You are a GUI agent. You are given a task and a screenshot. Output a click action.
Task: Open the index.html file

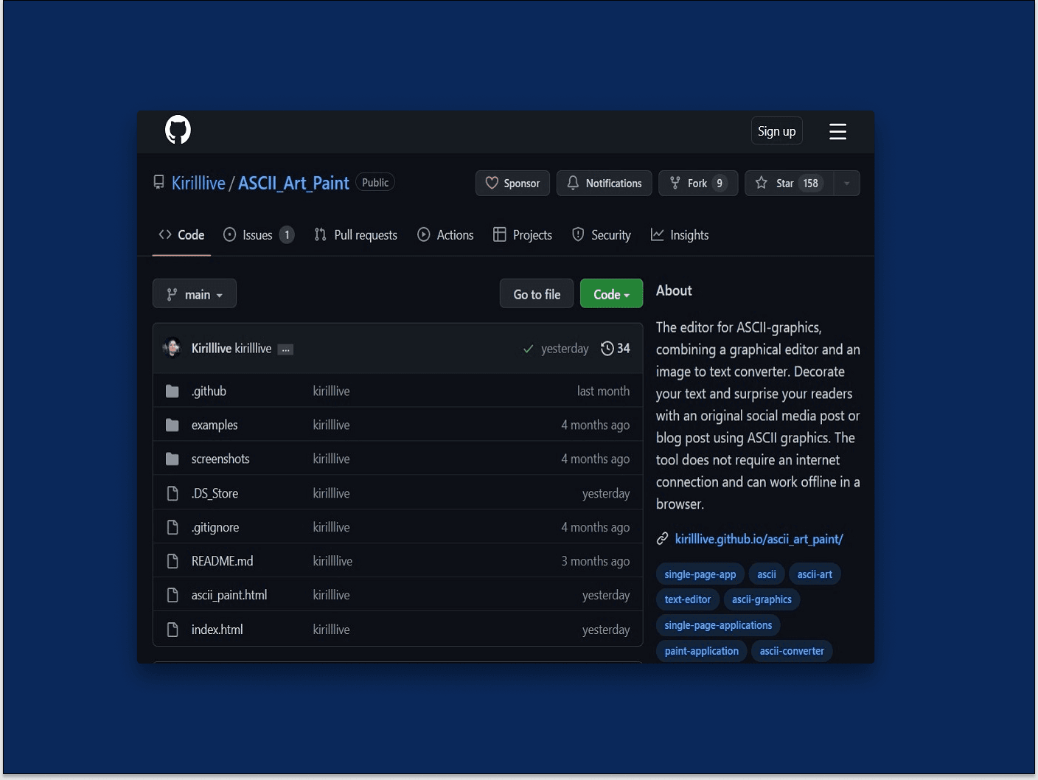(x=217, y=630)
